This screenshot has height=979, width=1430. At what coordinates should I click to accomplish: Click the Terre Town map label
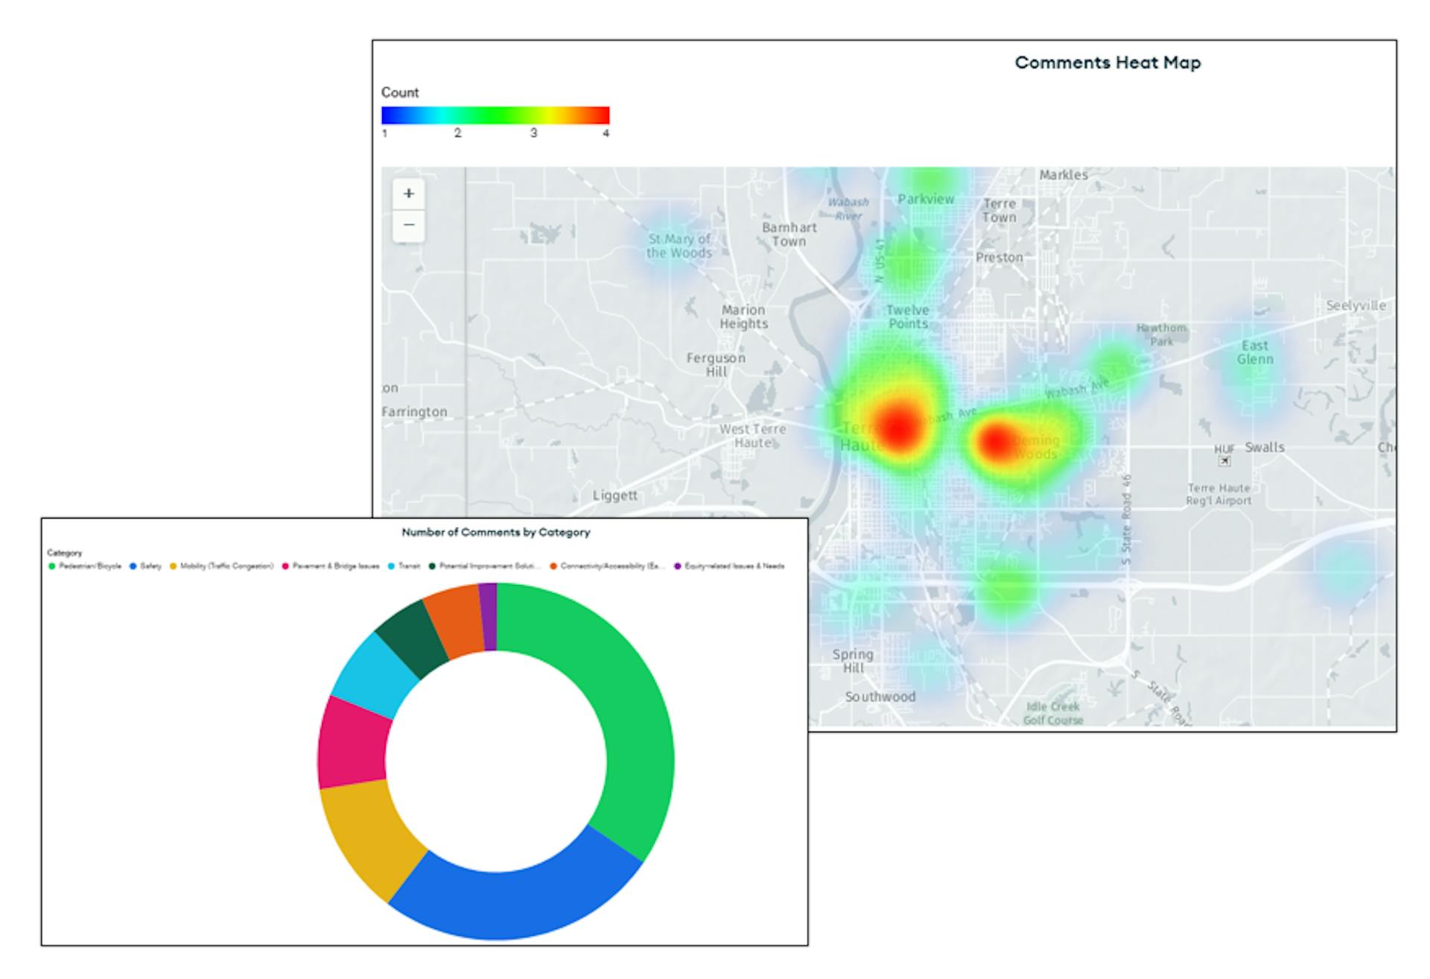(x=999, y=210)
